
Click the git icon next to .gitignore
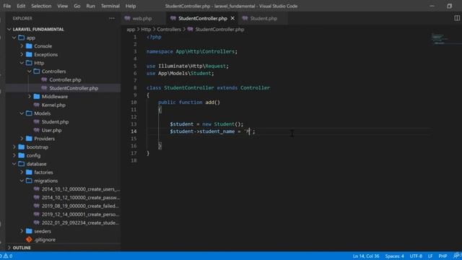coord(29,240)
